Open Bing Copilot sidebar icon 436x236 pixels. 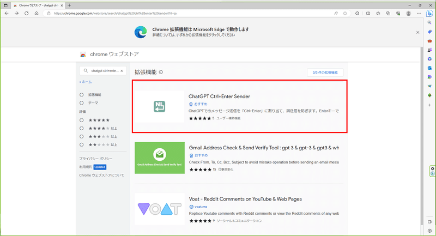[429, 13]
